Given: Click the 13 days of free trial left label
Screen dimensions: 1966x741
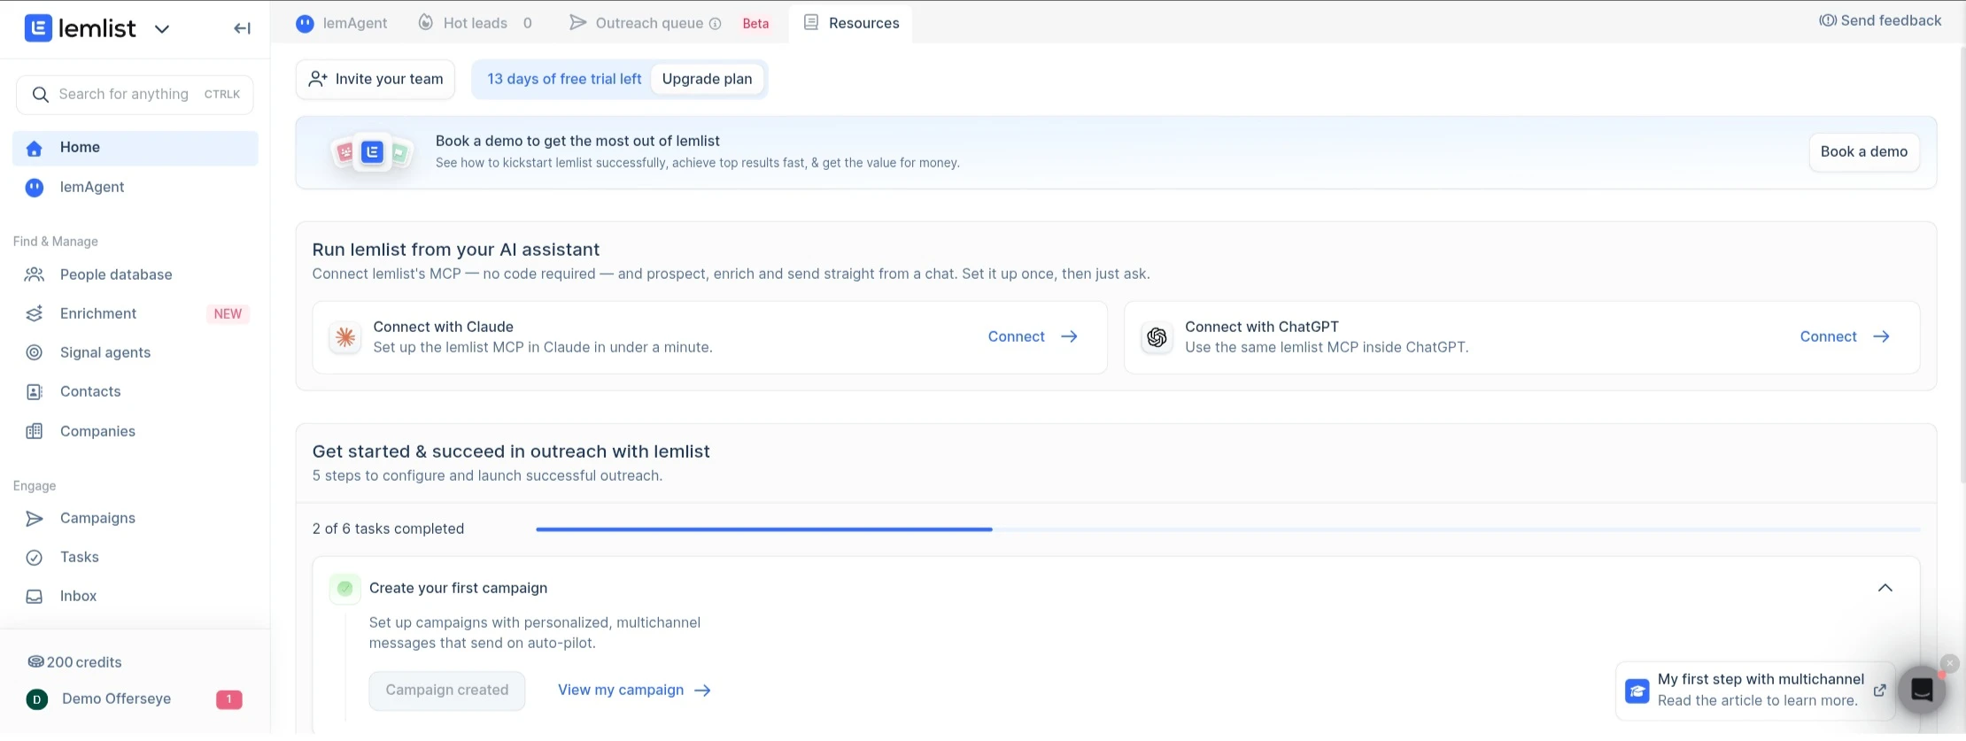Looking at the screenshot, I should click(564, 80).
